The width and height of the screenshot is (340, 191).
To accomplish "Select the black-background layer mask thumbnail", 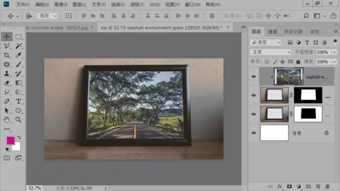I will (308, 95).
